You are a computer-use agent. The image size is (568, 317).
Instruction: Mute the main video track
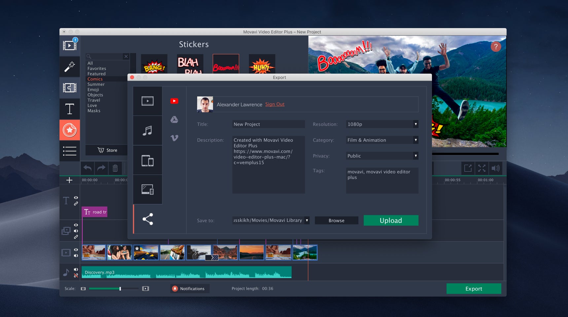[x=76, y=256]
